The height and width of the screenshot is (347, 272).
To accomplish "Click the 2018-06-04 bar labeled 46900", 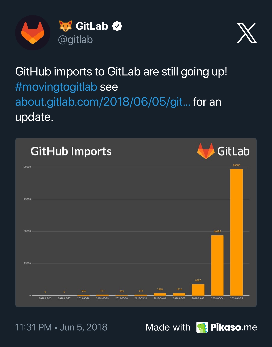I will (217, 265).
